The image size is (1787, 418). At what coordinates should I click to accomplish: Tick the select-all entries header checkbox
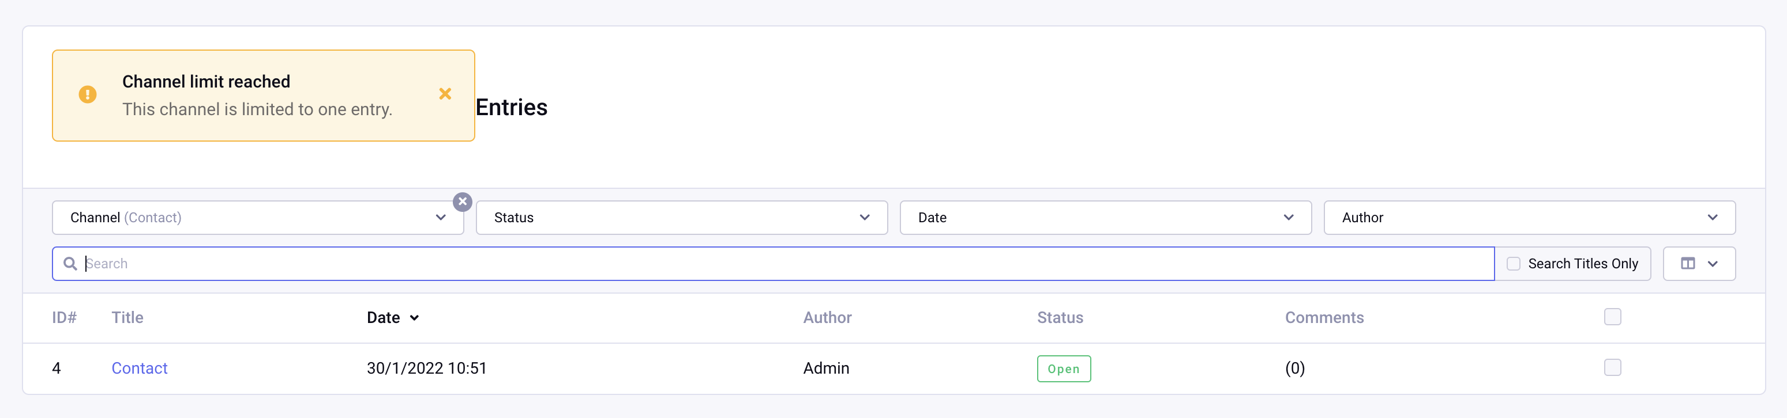(x=1612, y=317)
